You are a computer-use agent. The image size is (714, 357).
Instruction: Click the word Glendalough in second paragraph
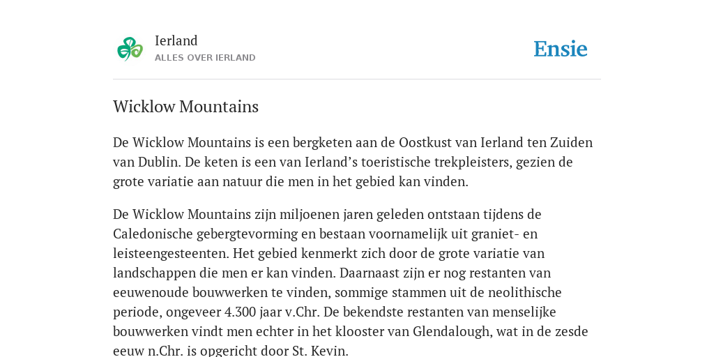click(452, 331)
